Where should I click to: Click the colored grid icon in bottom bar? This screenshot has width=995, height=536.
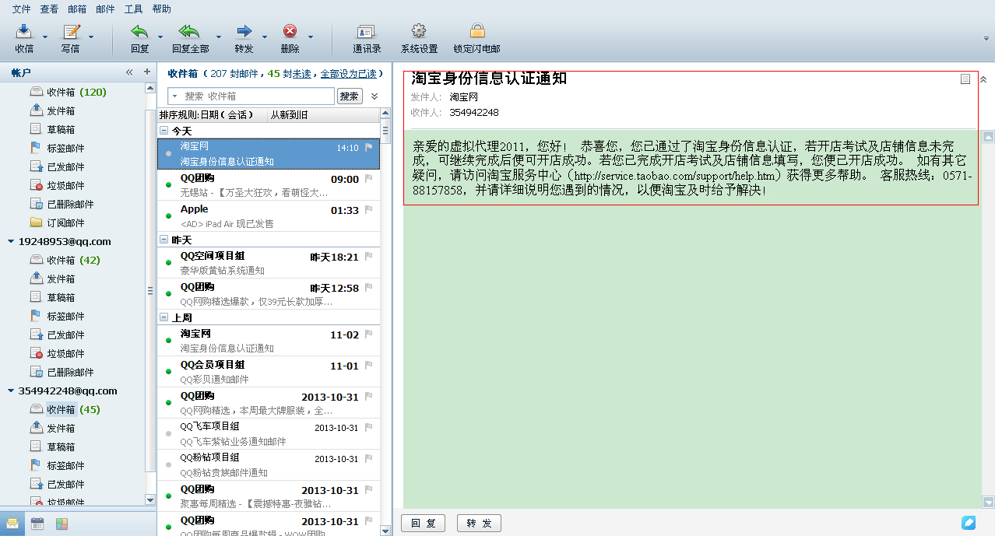tap(62, 524)
